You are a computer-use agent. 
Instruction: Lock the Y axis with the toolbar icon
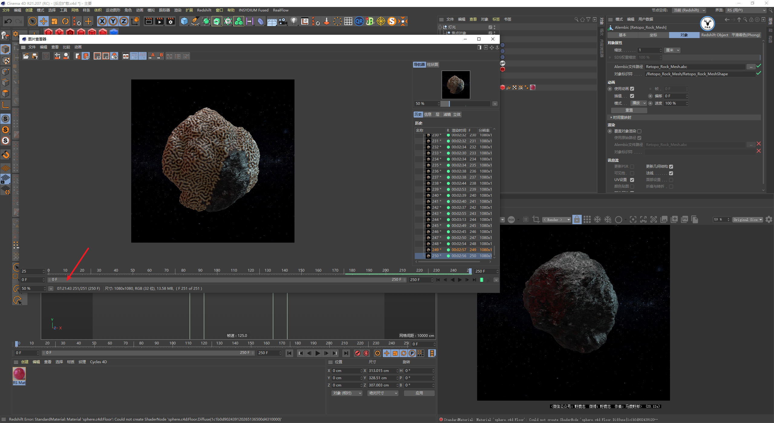click(113, 21)
